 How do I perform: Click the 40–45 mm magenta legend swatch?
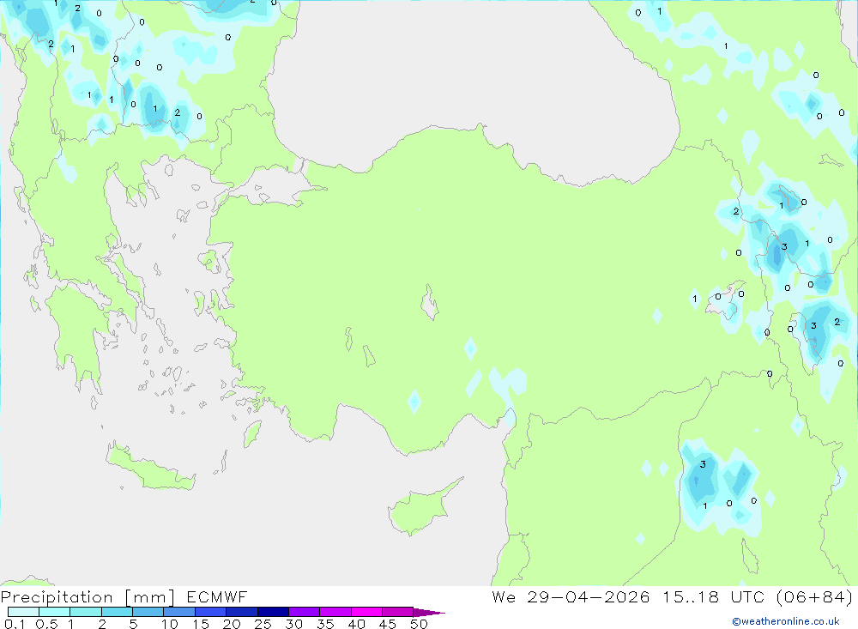click(x=366, y=612)
